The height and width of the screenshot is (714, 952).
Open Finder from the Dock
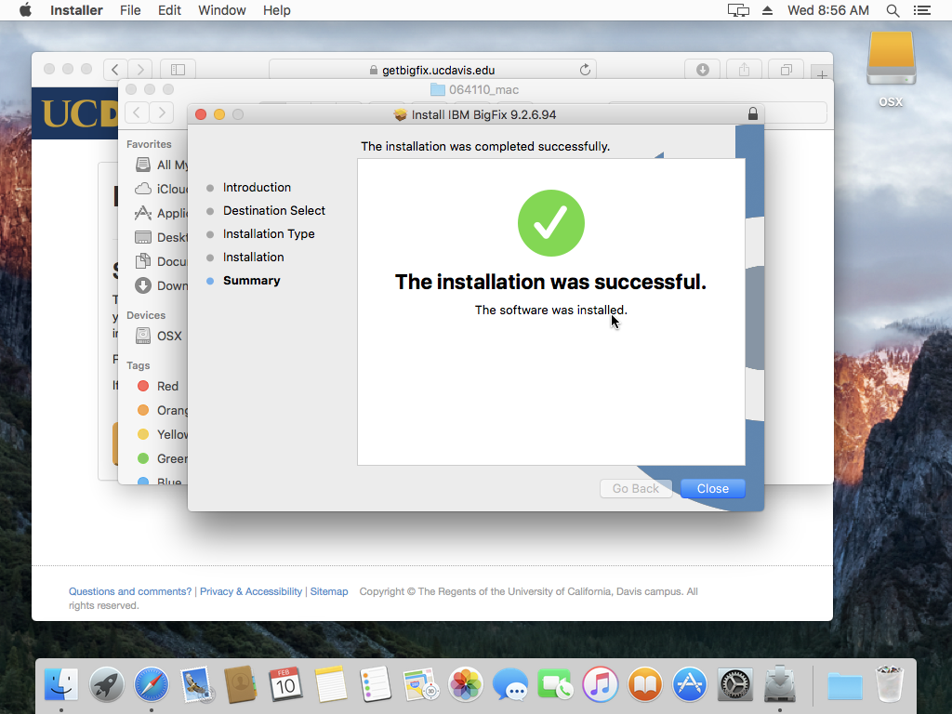pos(61,685)
